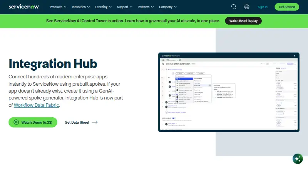The height and width of the screenshot is (169, 308).
Task: Open the Get Data Sheet link
Action: (81, 122)
